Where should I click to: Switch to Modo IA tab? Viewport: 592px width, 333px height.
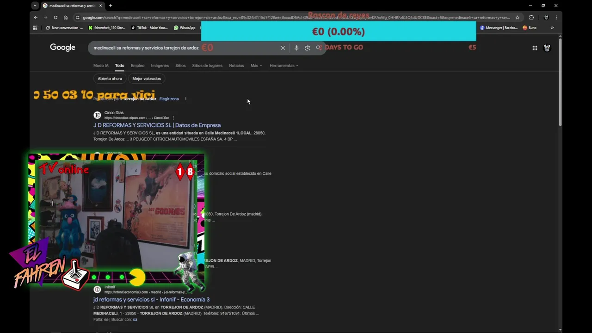tap(101, 66)
